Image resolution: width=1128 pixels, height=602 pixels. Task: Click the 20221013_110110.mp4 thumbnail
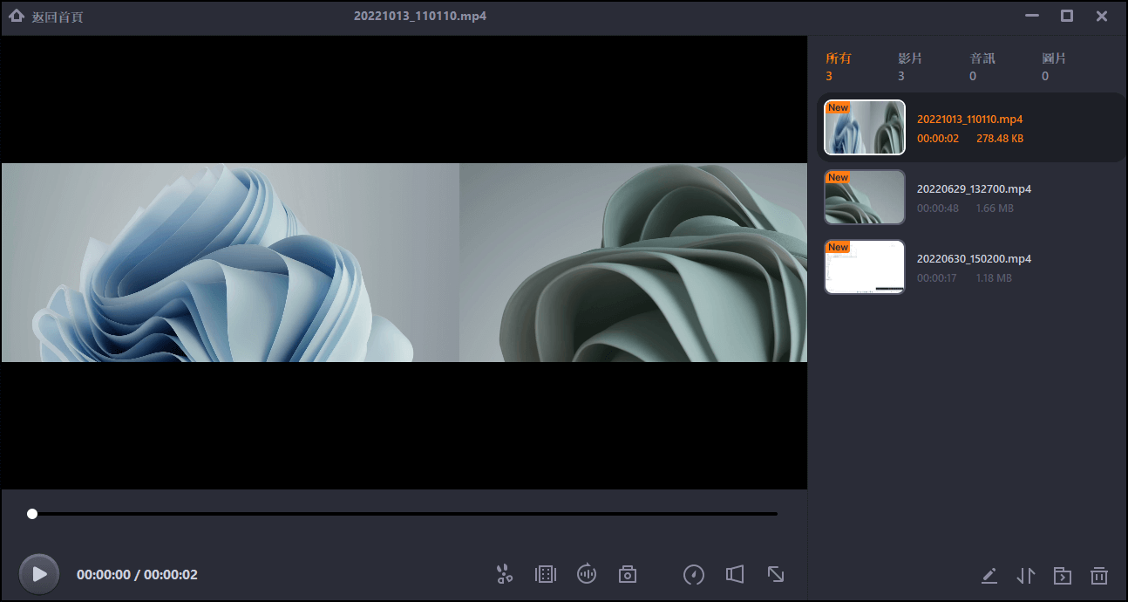865,127
